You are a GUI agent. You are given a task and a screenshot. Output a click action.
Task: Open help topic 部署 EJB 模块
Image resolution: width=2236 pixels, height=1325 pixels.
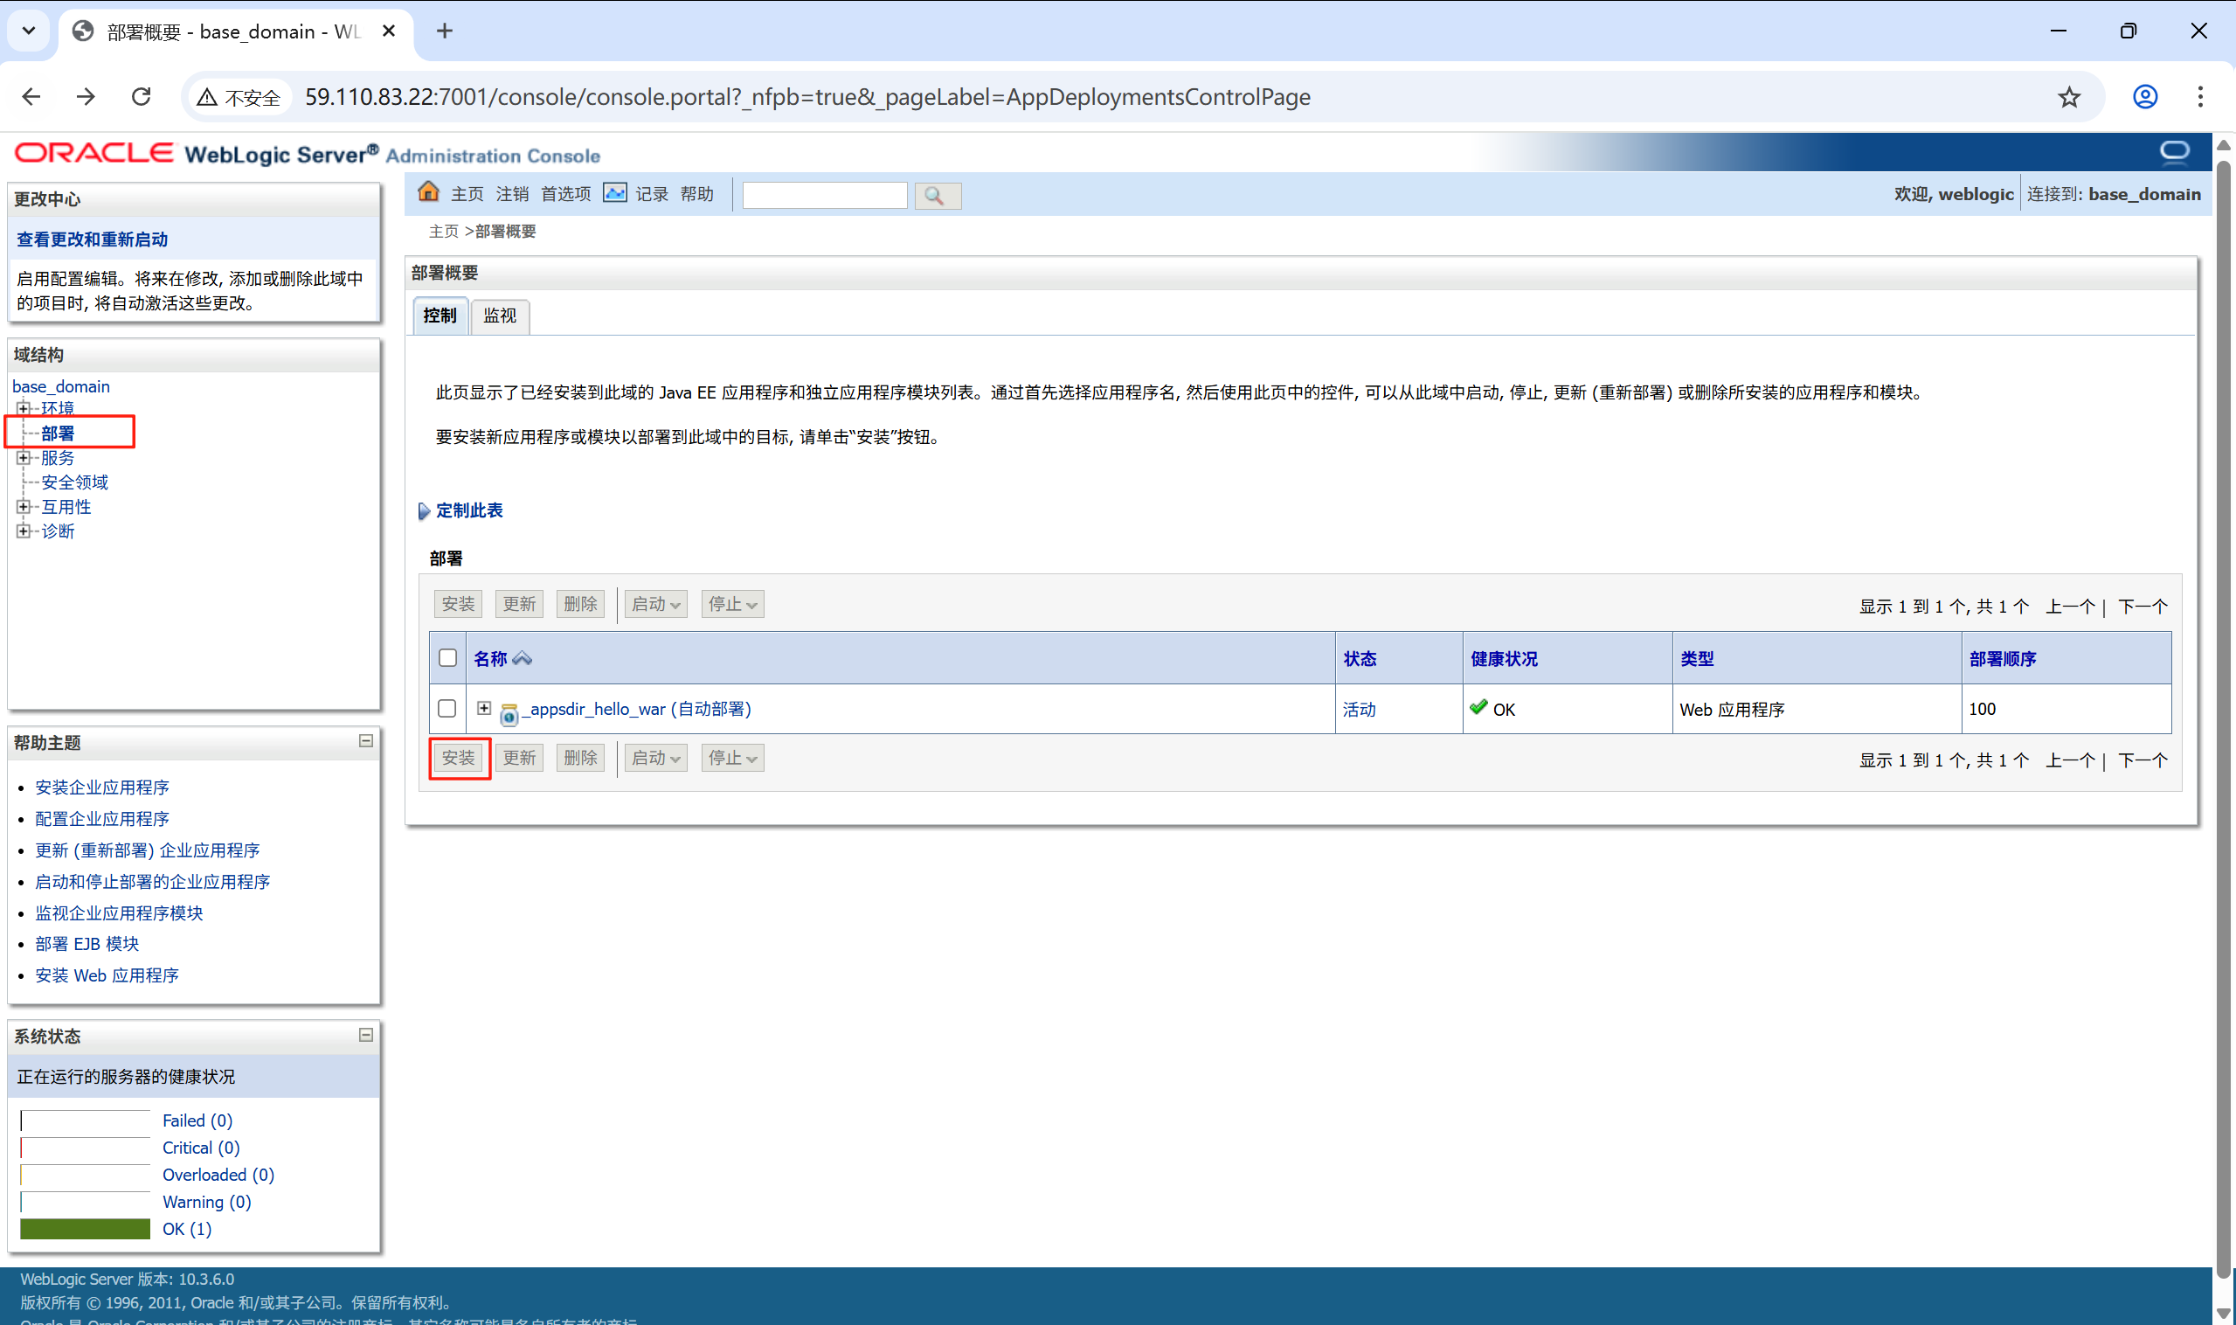pos(87,944)
